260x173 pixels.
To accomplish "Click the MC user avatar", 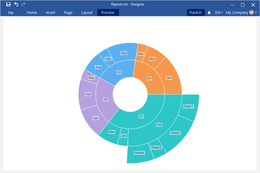I will coord(251,12).
